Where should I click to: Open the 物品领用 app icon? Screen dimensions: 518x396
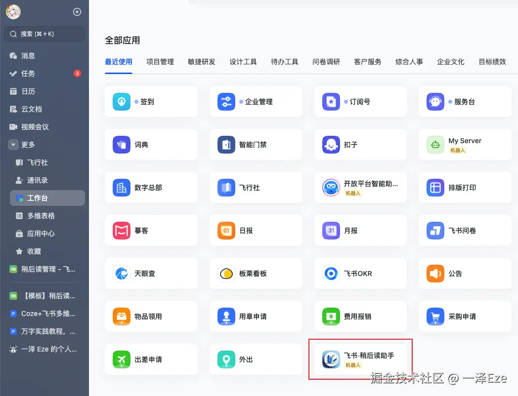(x=122, y=317)
